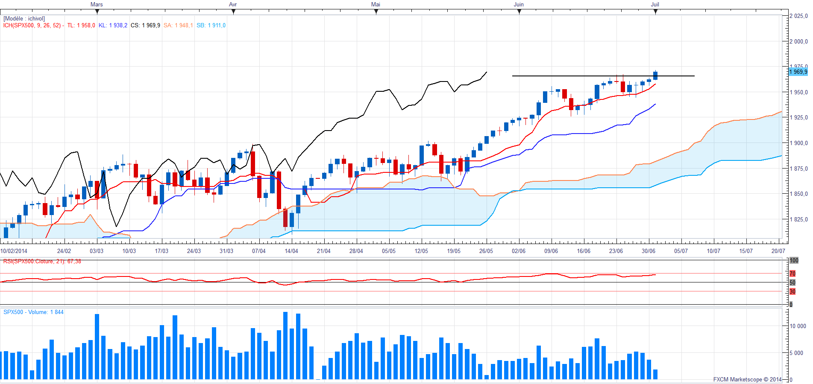Click the TL: 1 958,0 legend value

(81, 26)
